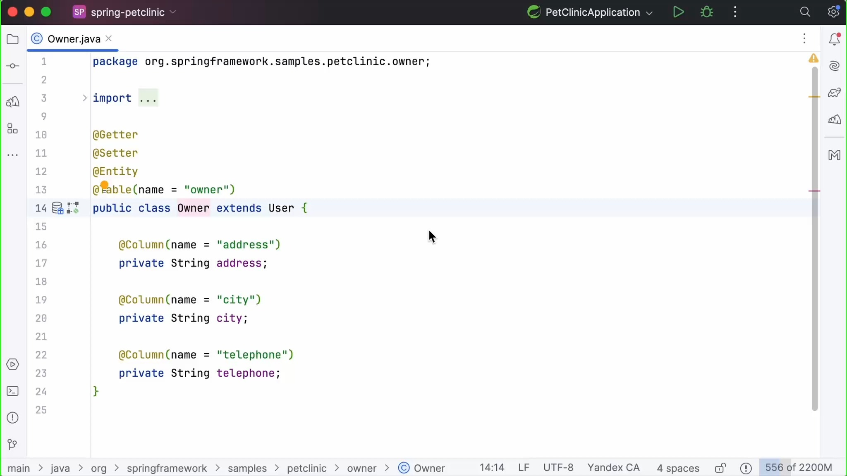Click the yellow warning stripe mark on scrollbar
Screen dimensions: 847x476
[x=814, y=96]
